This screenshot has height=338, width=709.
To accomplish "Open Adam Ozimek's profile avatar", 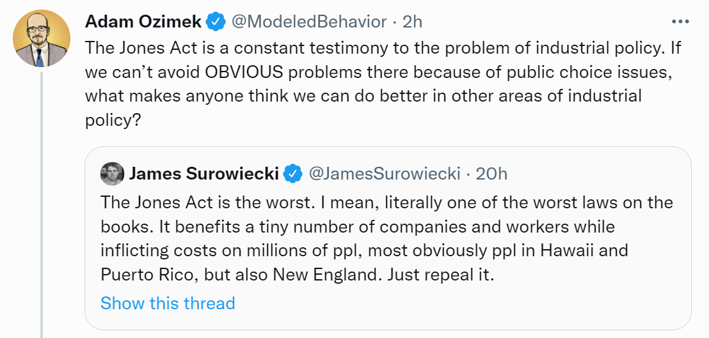I will point(42,40).
